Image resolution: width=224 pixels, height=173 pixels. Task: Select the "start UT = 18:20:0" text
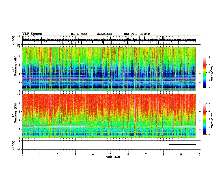pyautogui.click(x=137, y=34)
